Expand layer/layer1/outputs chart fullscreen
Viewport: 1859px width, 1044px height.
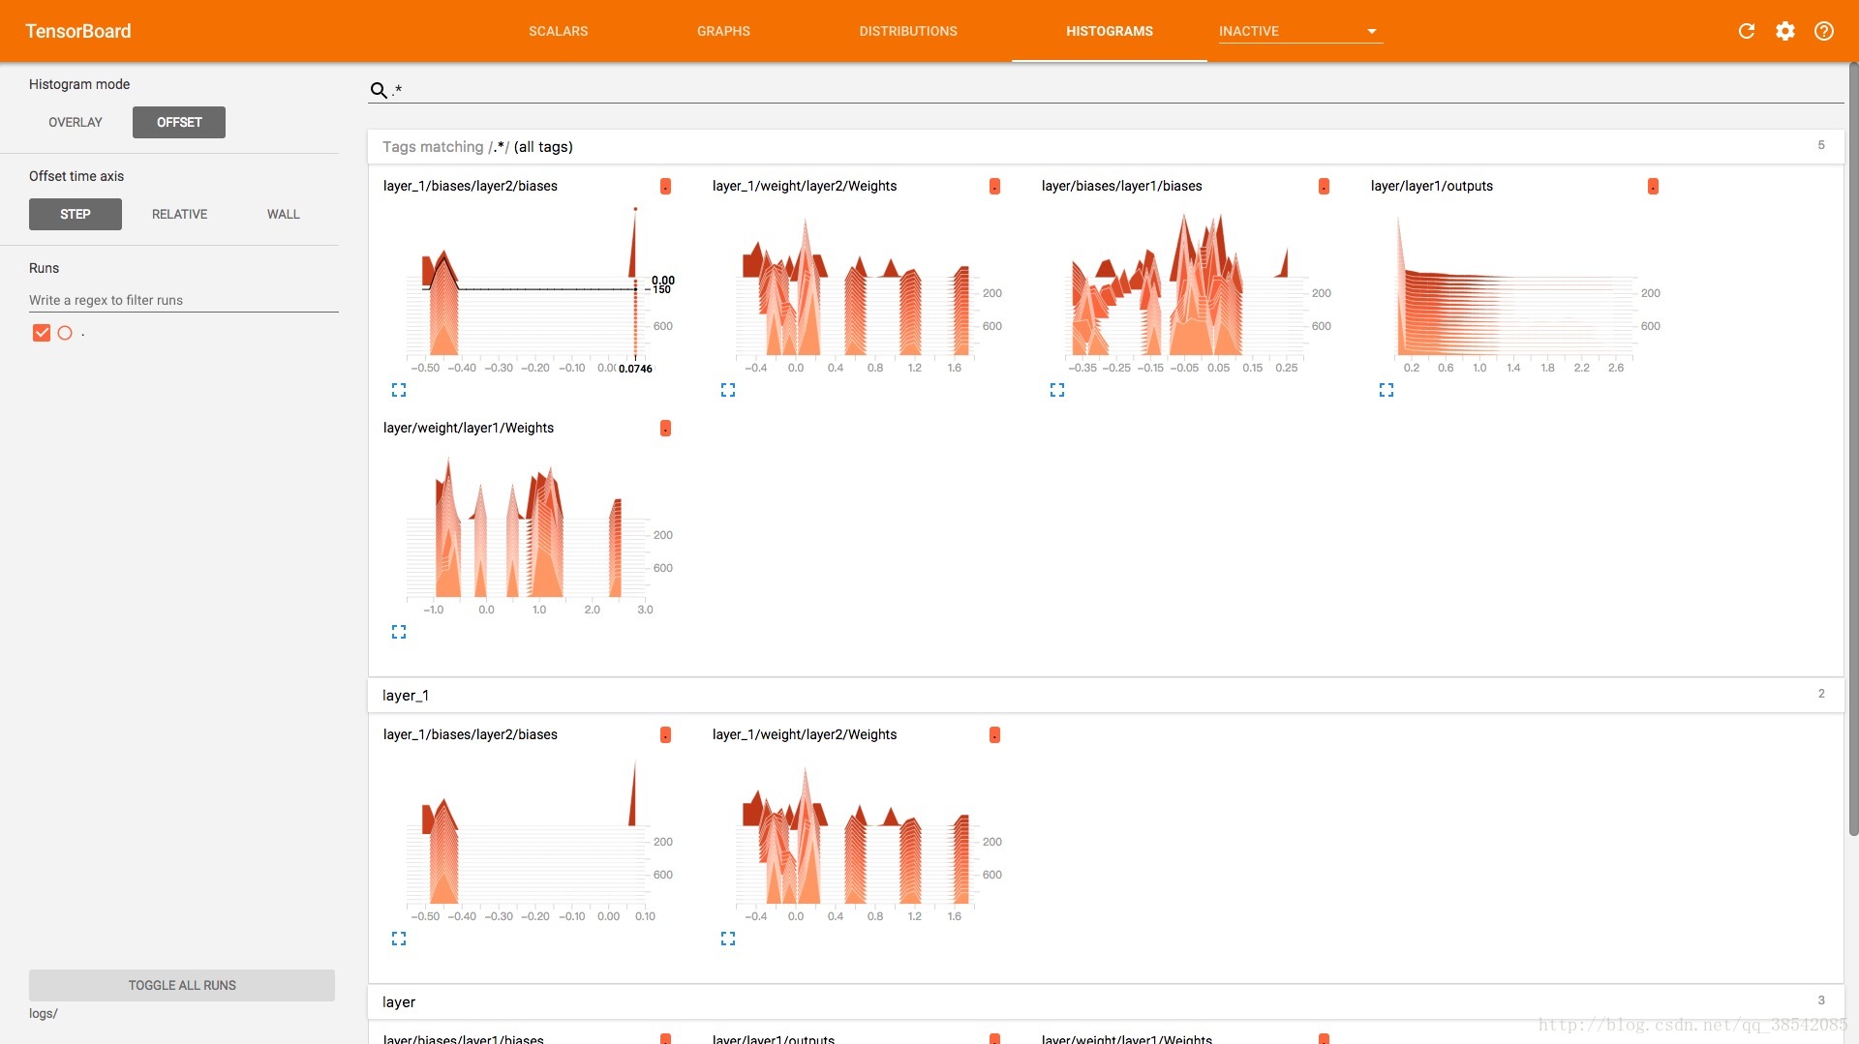pos(1387,390)
